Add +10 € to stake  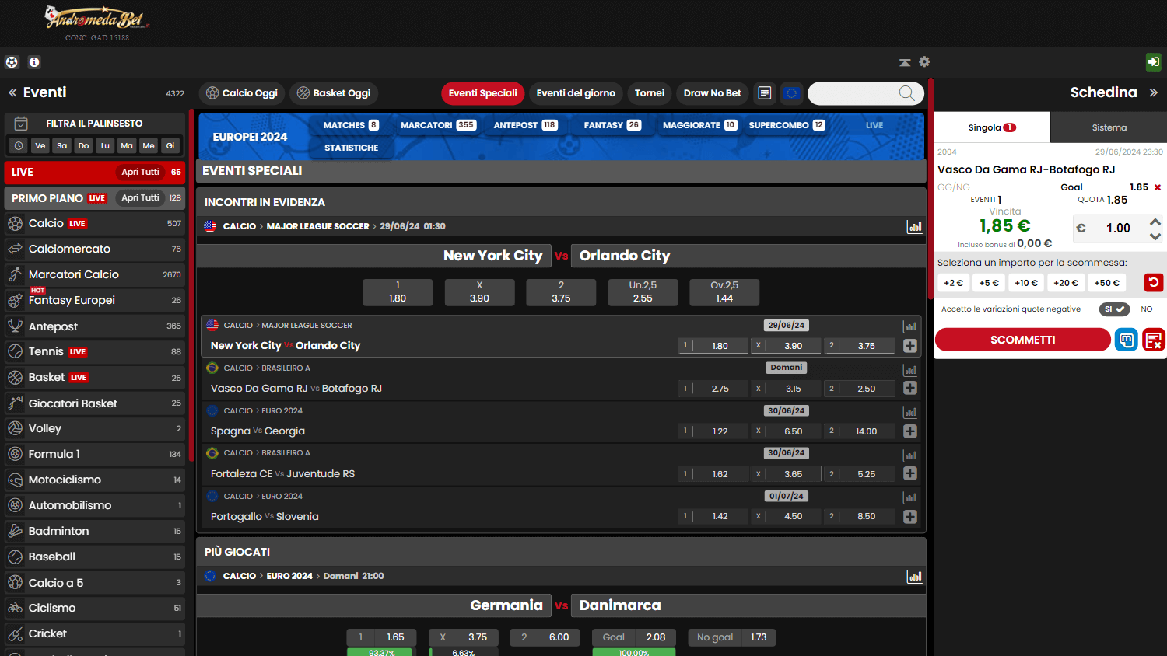tap(1026, 283)
